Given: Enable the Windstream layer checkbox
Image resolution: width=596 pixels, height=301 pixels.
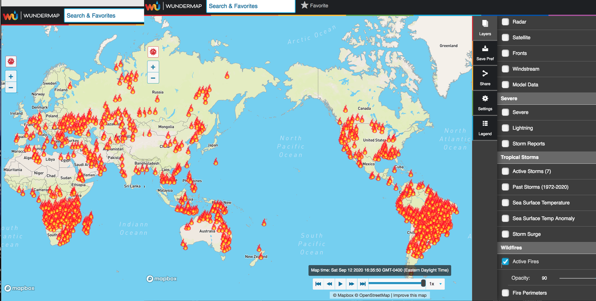Looking at the screenshot, I should click(x=505, y=69).
